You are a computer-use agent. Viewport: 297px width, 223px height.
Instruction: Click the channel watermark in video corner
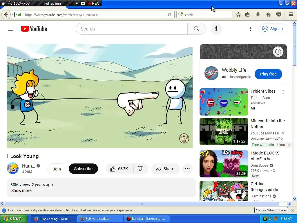[x=184, y=139]
